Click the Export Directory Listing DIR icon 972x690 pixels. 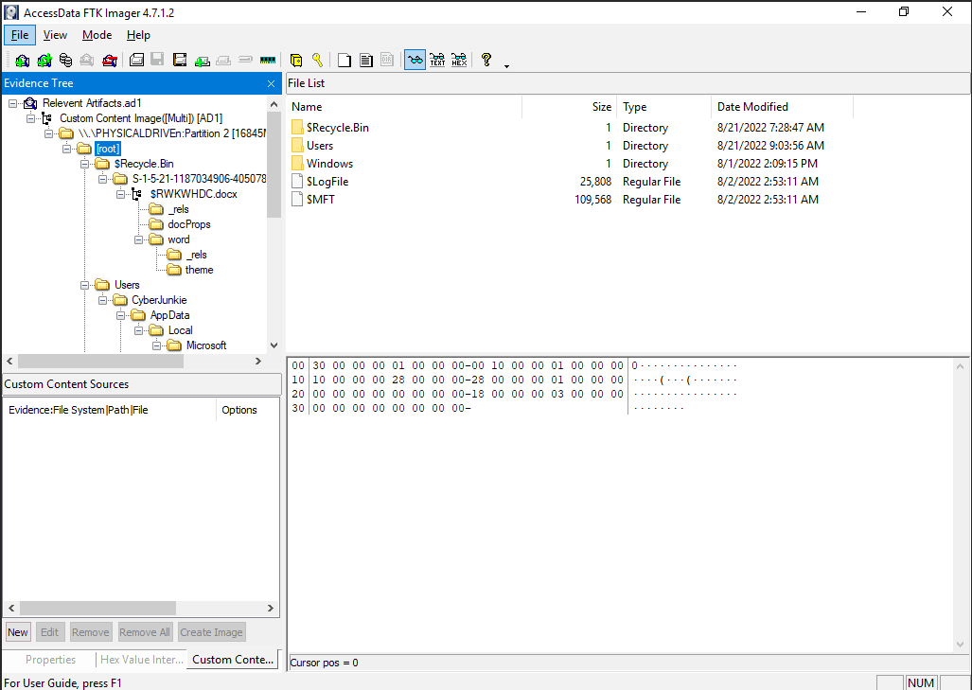point(387,61)
